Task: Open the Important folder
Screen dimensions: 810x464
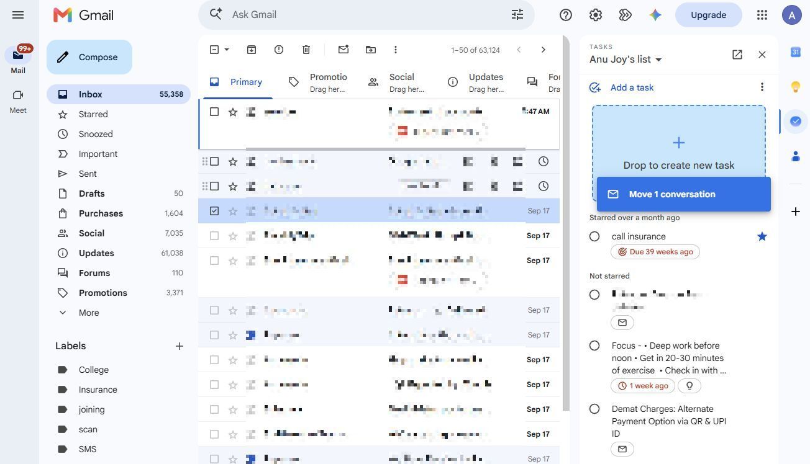Action: (119, 154)
